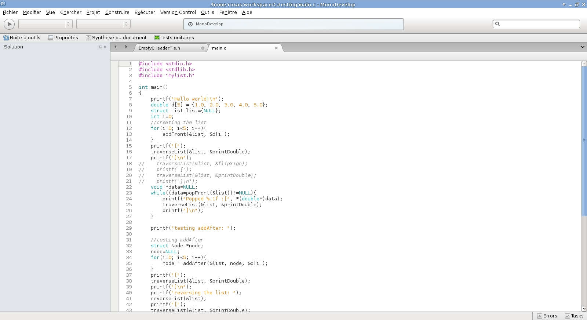The height and width of the screenshot is (320, 587).
Task: Click the EmptyCHeaderFile.h tab's close dot
Action: 203,48
